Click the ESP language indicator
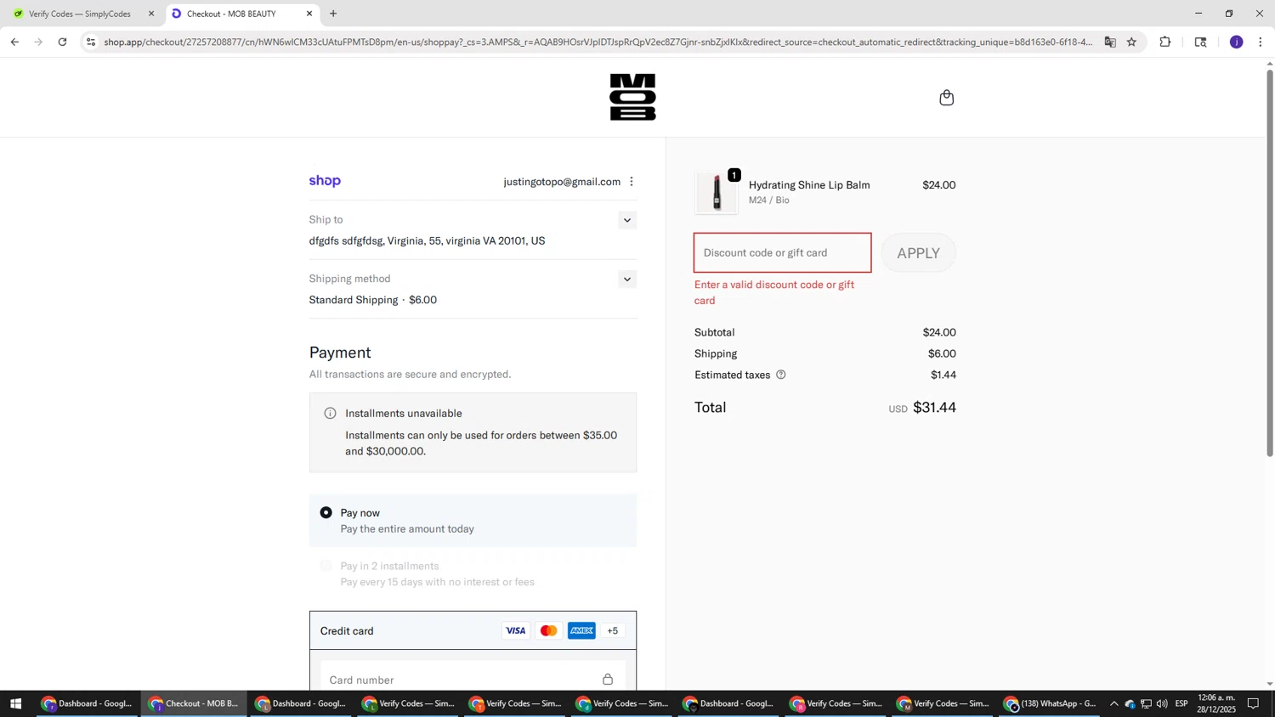This screenshot has height=717, width=1275. click(1181, 703)
